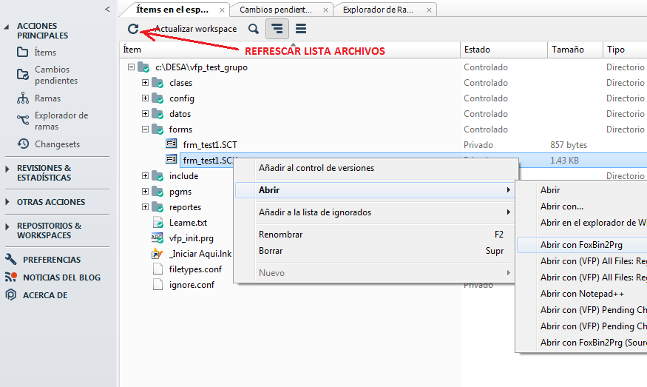Collapse Acciones principales section
Image resolution: width=647 pixels, height=387 pixels.
pos(7,27)
